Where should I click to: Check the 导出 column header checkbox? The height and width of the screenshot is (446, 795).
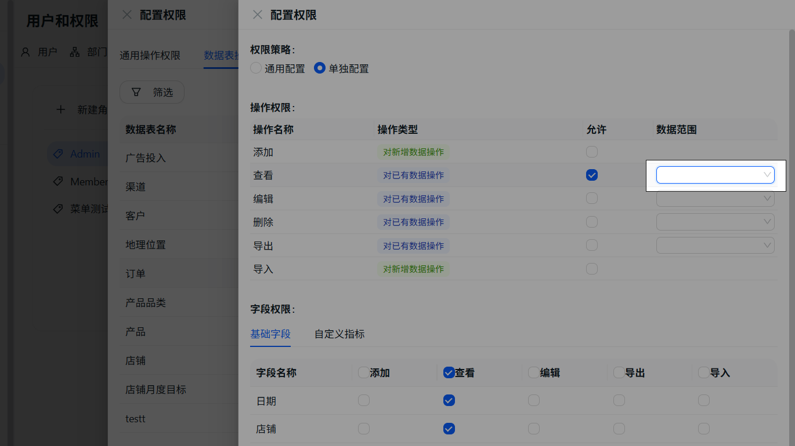(619, 372)
